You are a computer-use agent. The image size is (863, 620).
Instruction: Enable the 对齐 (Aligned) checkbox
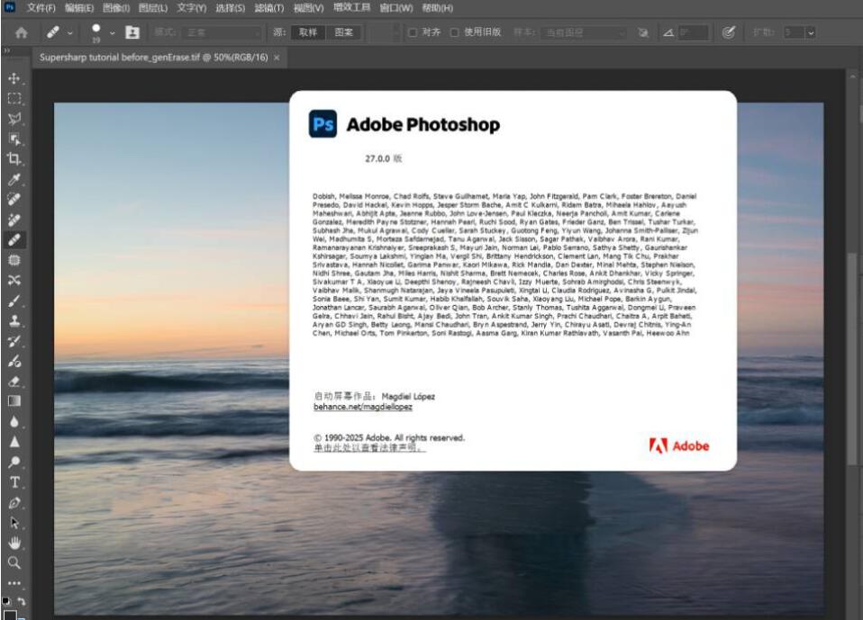(x=413, y=32)
